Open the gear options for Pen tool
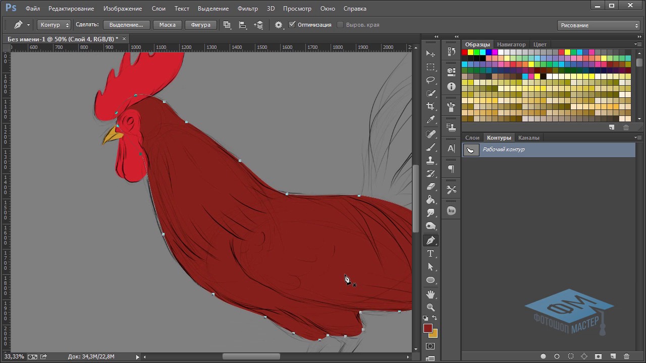This screenshot has height=363, width=646. point(279,25)
